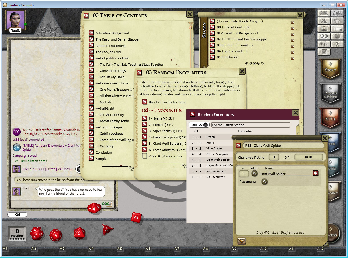Click the Giant Wolf Spider token icon
Viewport: 348px width, 258px height.
click(254, 174)
